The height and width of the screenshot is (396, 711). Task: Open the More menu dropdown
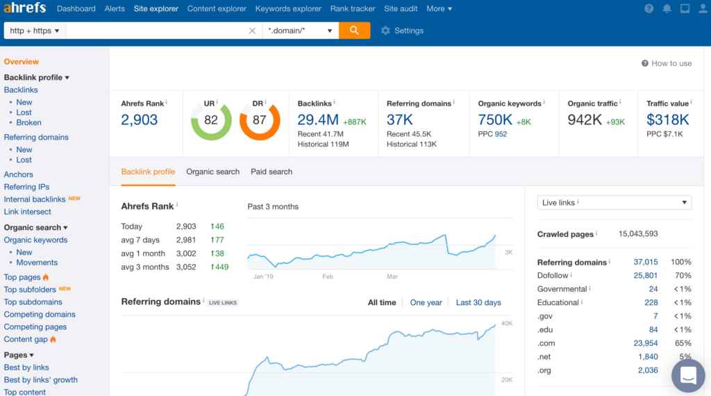click(x=439, y=8)
